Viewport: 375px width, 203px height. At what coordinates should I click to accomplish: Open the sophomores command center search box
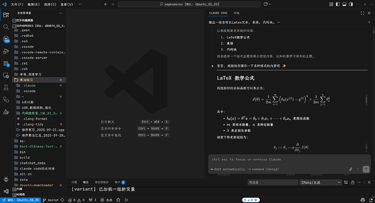pos(189,4)
